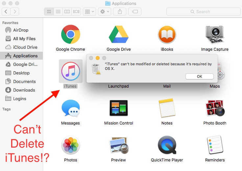Viewport: 242px width, 171px height.
Task: Click the Applications folder proxy icon in title
Action: [108, 3]
